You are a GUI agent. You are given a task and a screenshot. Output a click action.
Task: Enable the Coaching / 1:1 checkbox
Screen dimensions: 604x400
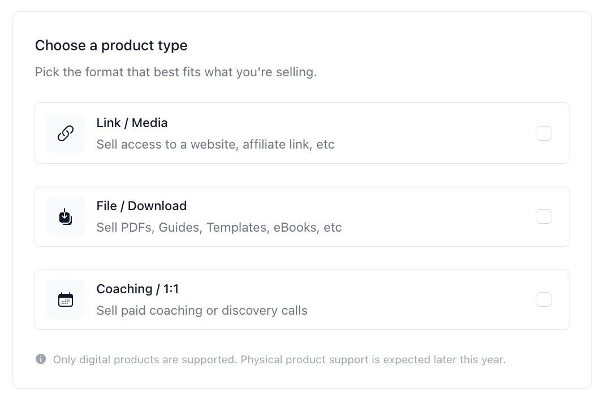coord(544,299)
